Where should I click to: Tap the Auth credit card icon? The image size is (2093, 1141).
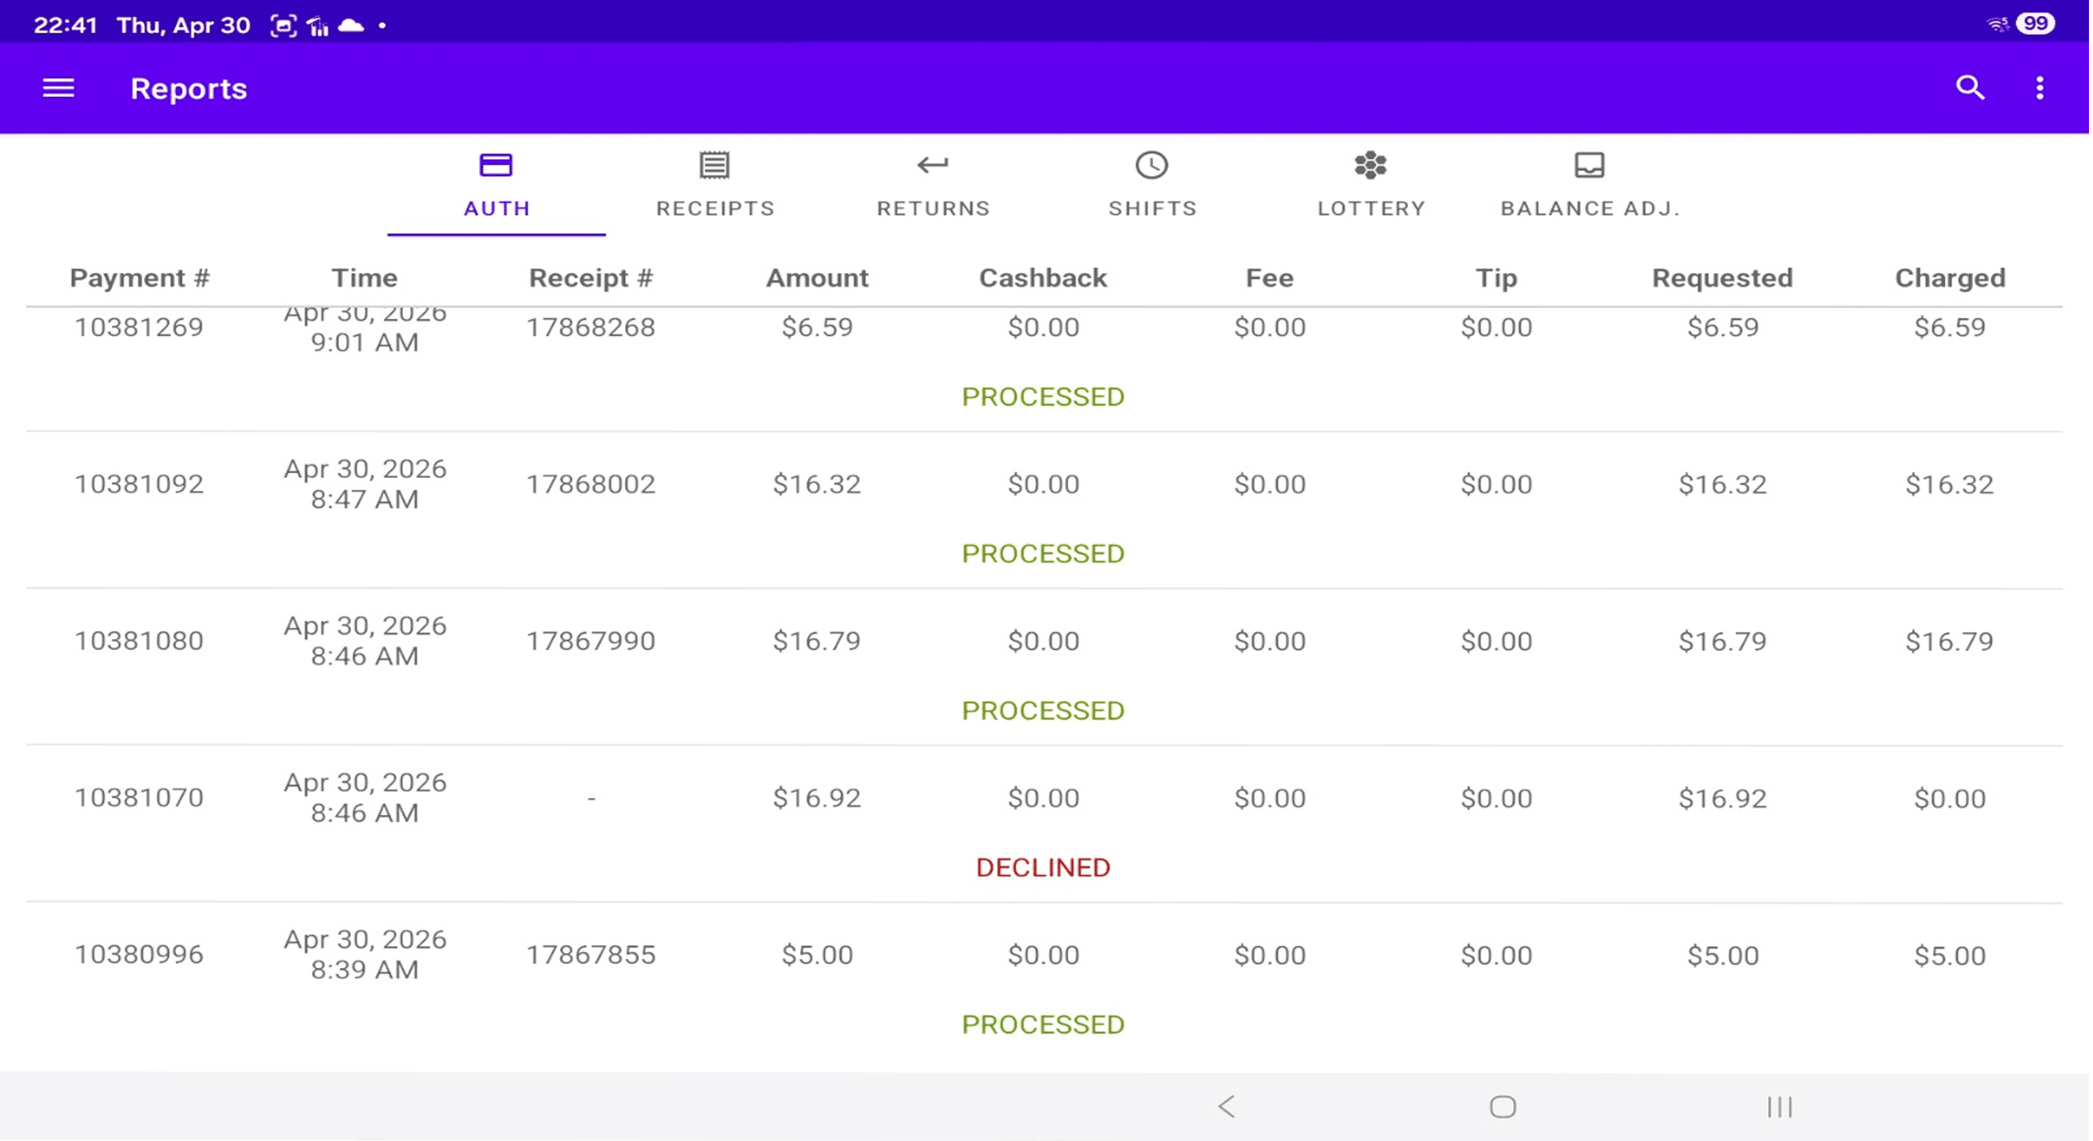coord(497,166)
